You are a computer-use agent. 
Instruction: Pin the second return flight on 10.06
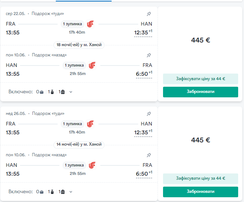tap(149, 155)
